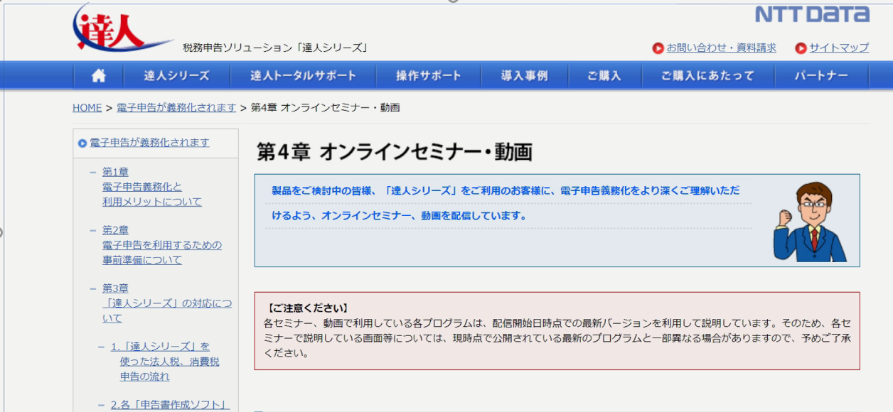Click heading 第4章 オンラインセミナー・動画
The image size is (893, 412).
tap(395, 151)
